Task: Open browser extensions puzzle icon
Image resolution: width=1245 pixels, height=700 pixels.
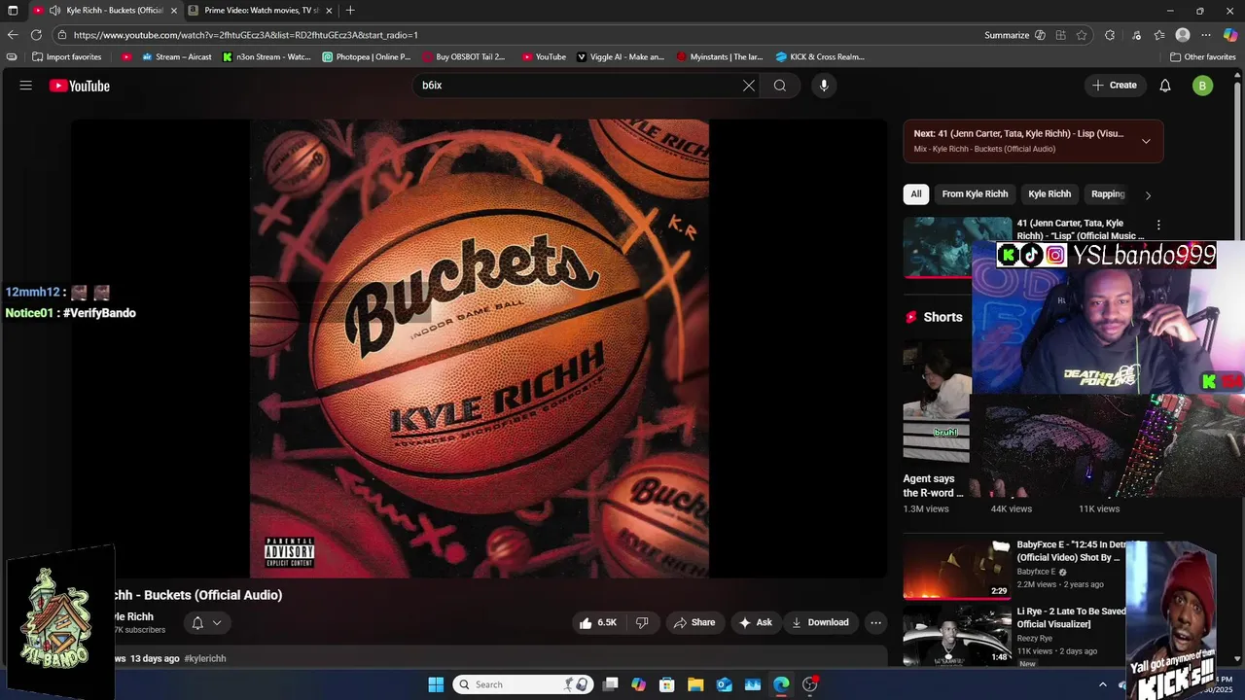Action: (x=1110, y=35)
